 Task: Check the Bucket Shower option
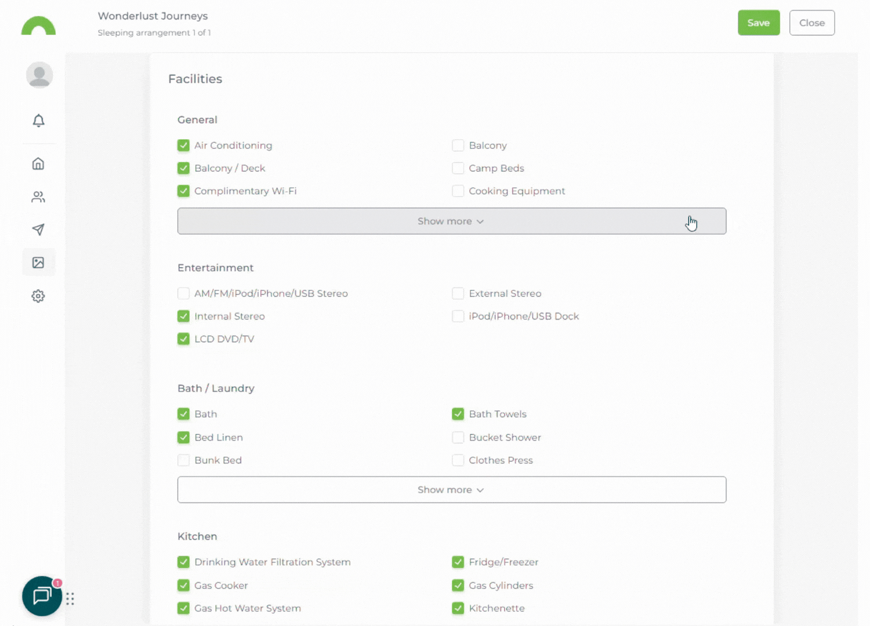[458, 438]
